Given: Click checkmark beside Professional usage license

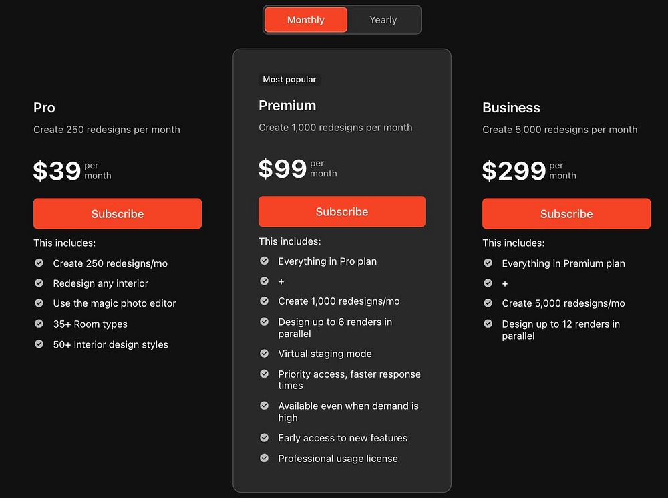Looking at the screenshot, I should 265,458.
